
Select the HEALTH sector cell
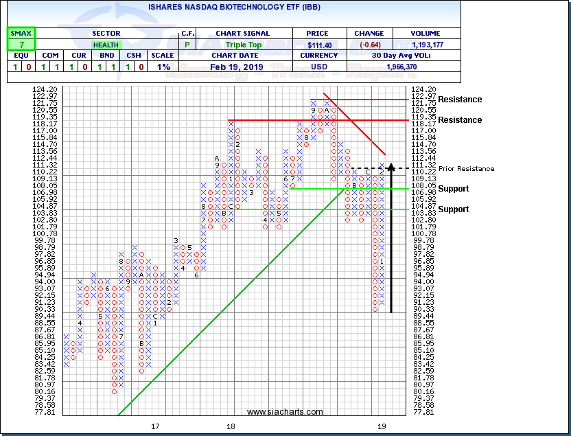click(x=105, y=44)
